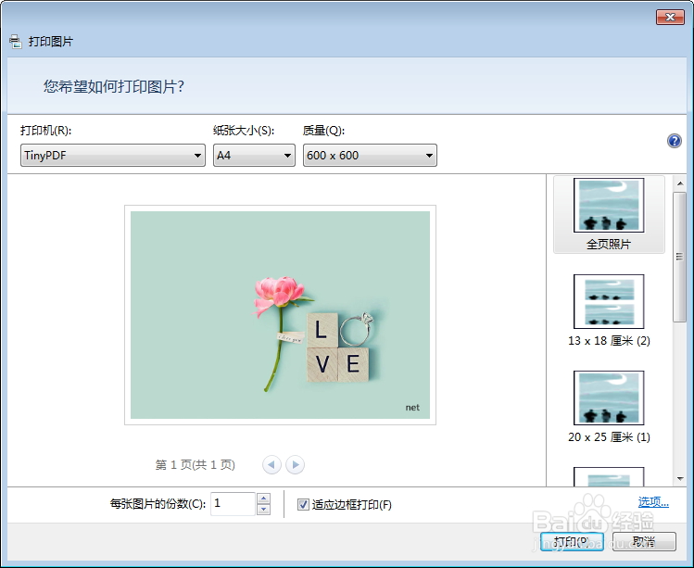This screenshot has width=694, height=568.
Task: Click the layout list scroll up arrow
Action: [x=680, y=183]
